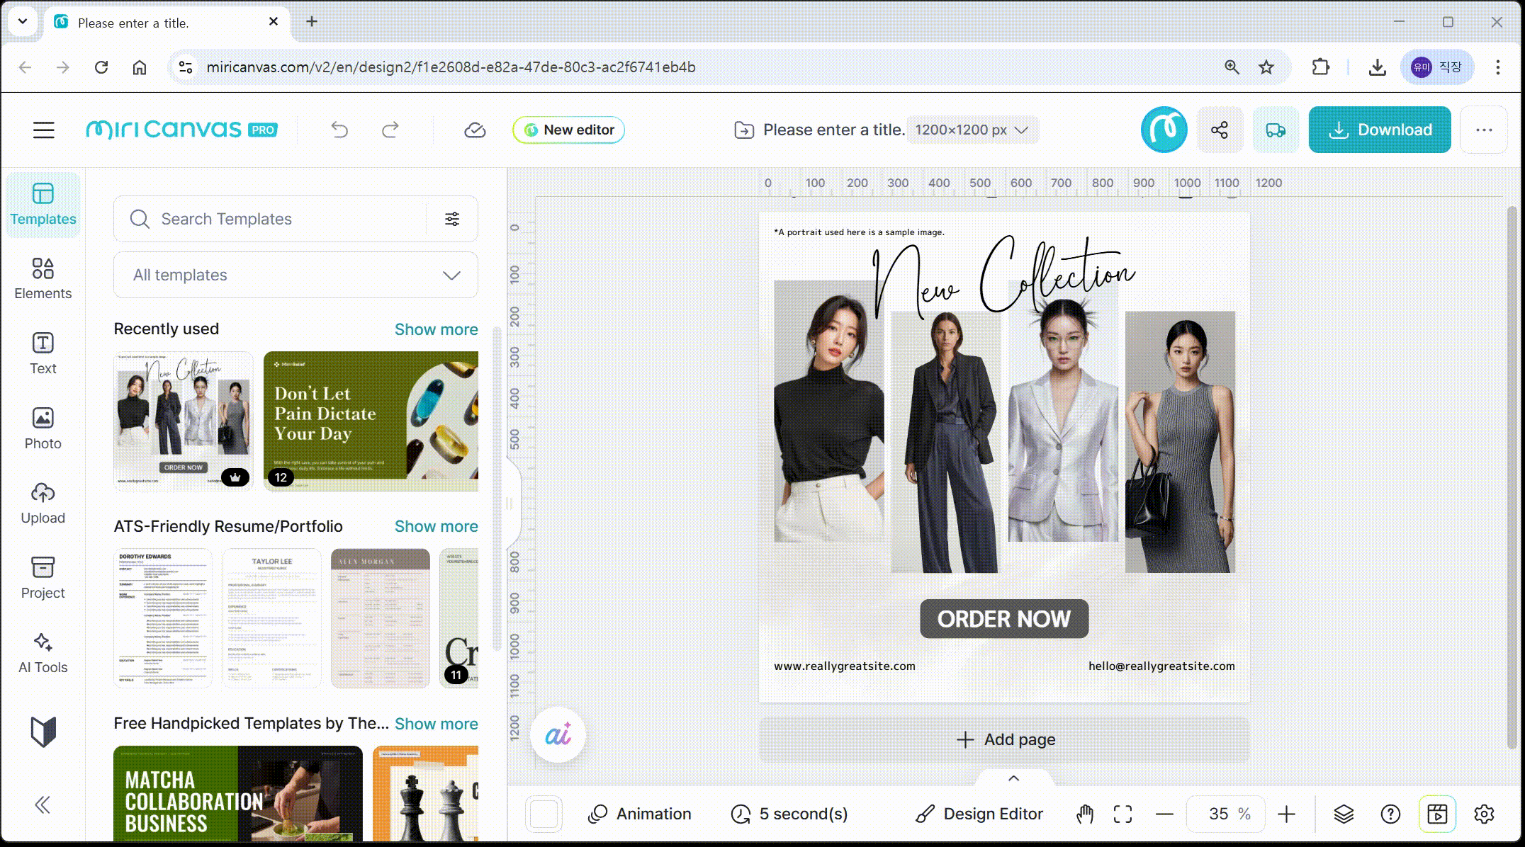This screenshot has width=1525, height=847.
Task: Open the layers panel icon
Action: point(1344,814)
